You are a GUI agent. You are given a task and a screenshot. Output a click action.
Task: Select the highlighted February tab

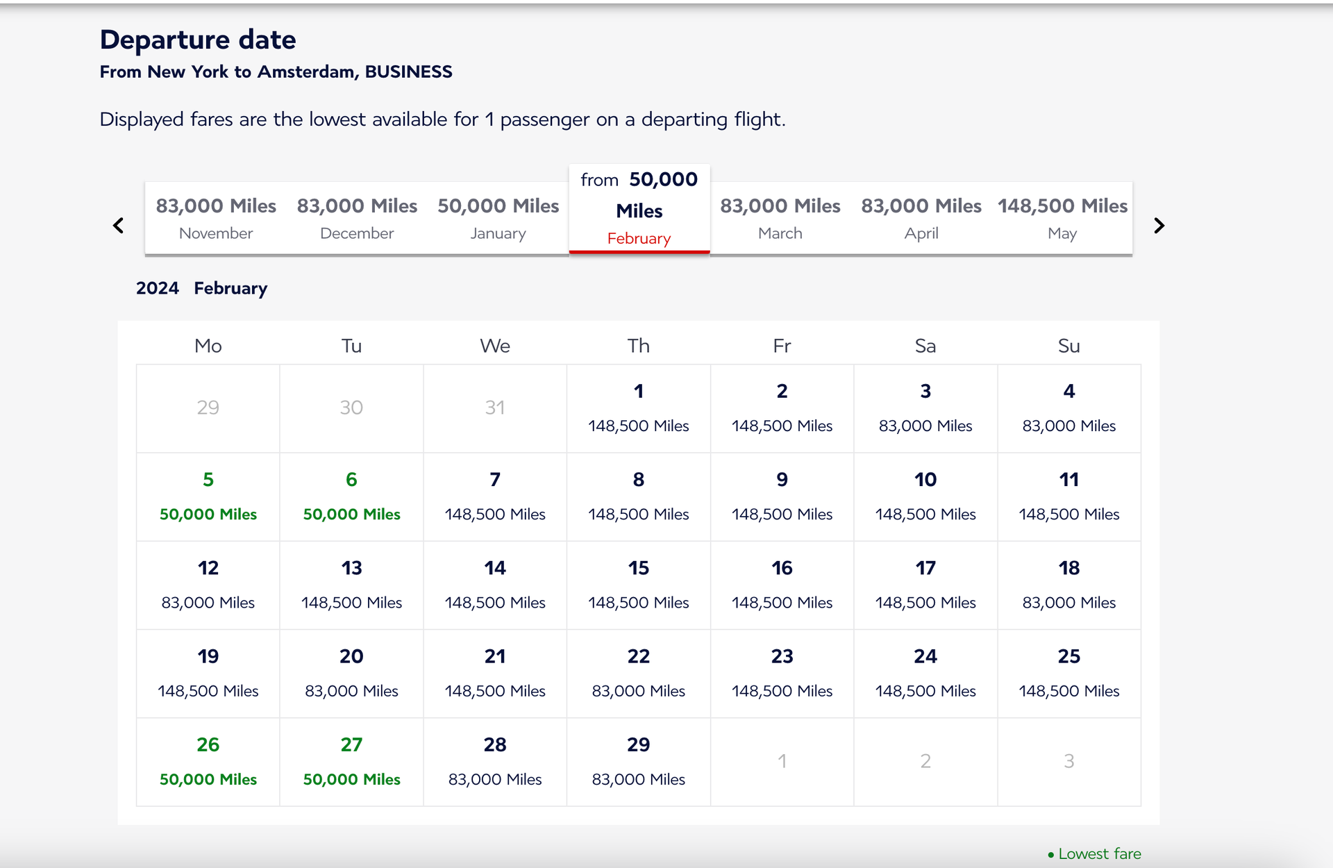pyautogui.click(x=639, y=208)
